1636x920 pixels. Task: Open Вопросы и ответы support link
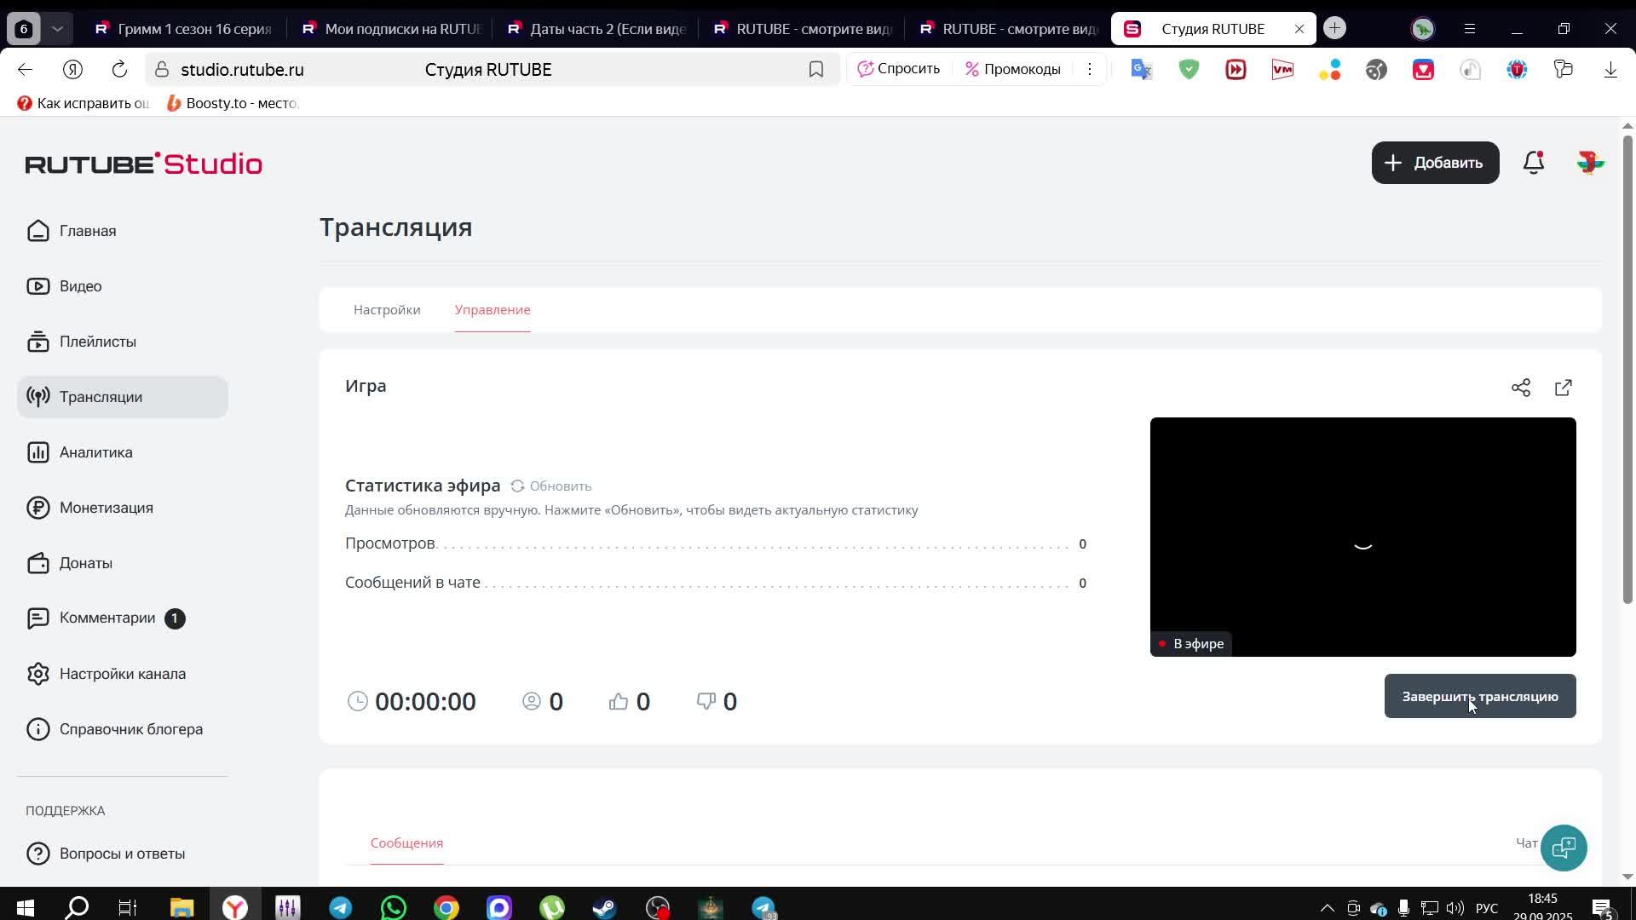pyautogui.click(x=122, y=854)
